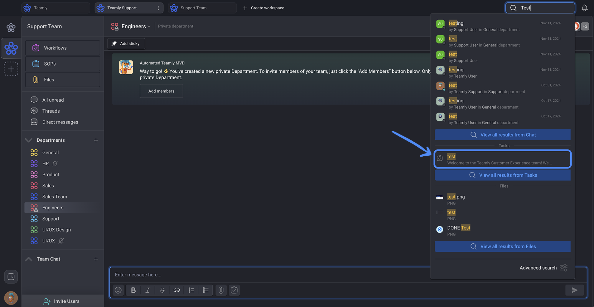Image resolution: width=594 pixels, height=307 pixels.
Task: Click Add sticky button
Action: point(126,44)
